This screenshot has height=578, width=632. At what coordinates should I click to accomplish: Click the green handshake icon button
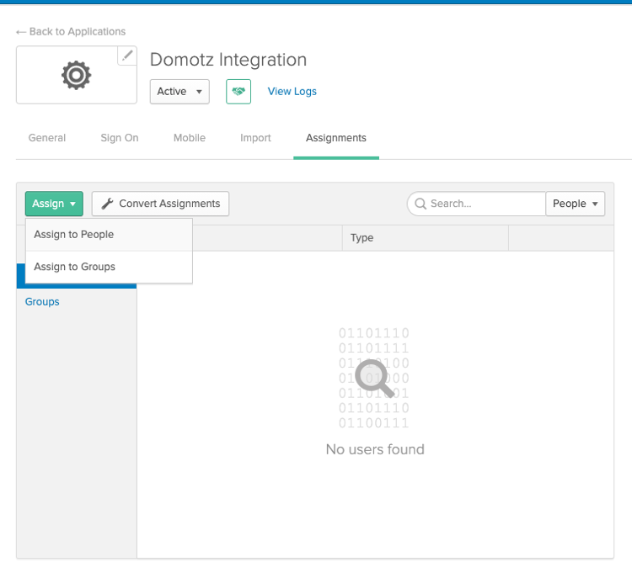coord(238,92)
